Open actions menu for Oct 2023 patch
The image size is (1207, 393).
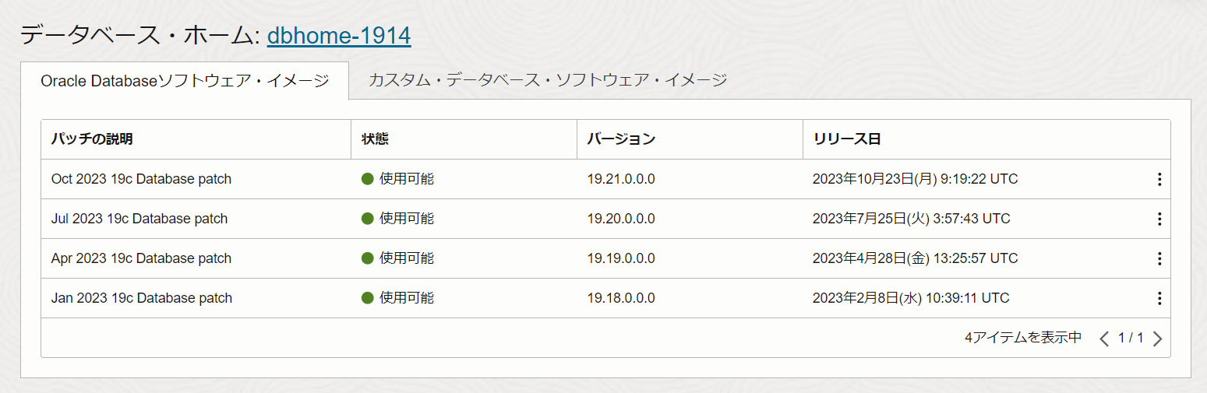(x=1159, y=180)
